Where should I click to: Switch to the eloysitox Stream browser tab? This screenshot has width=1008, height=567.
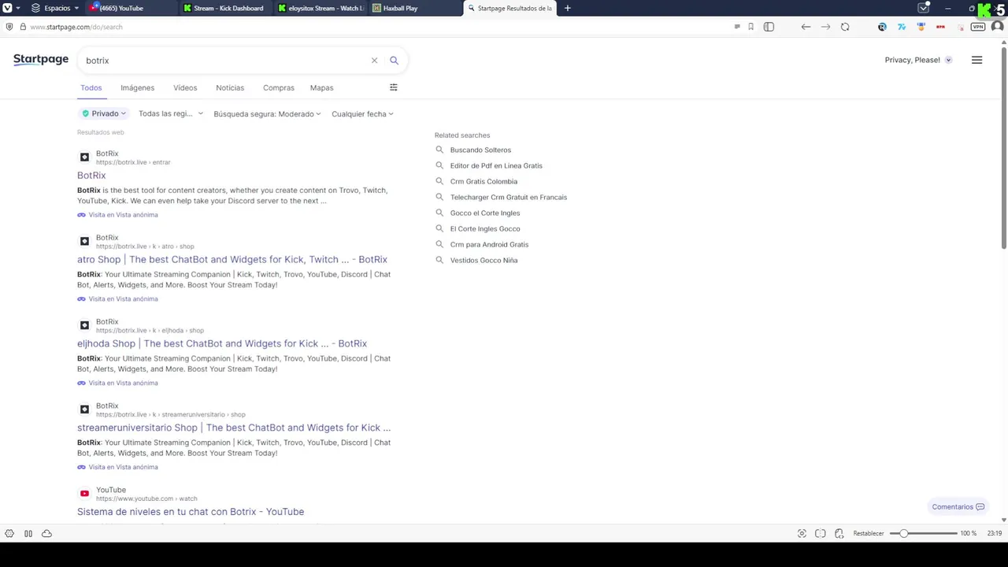(321, 8)
